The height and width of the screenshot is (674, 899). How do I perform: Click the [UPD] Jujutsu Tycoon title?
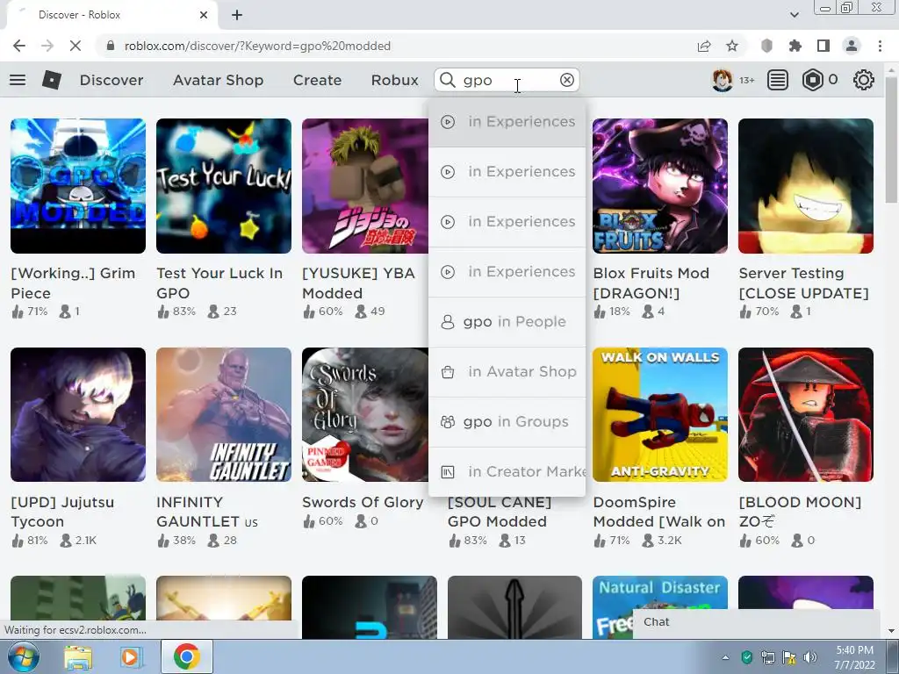coord(62,512)
